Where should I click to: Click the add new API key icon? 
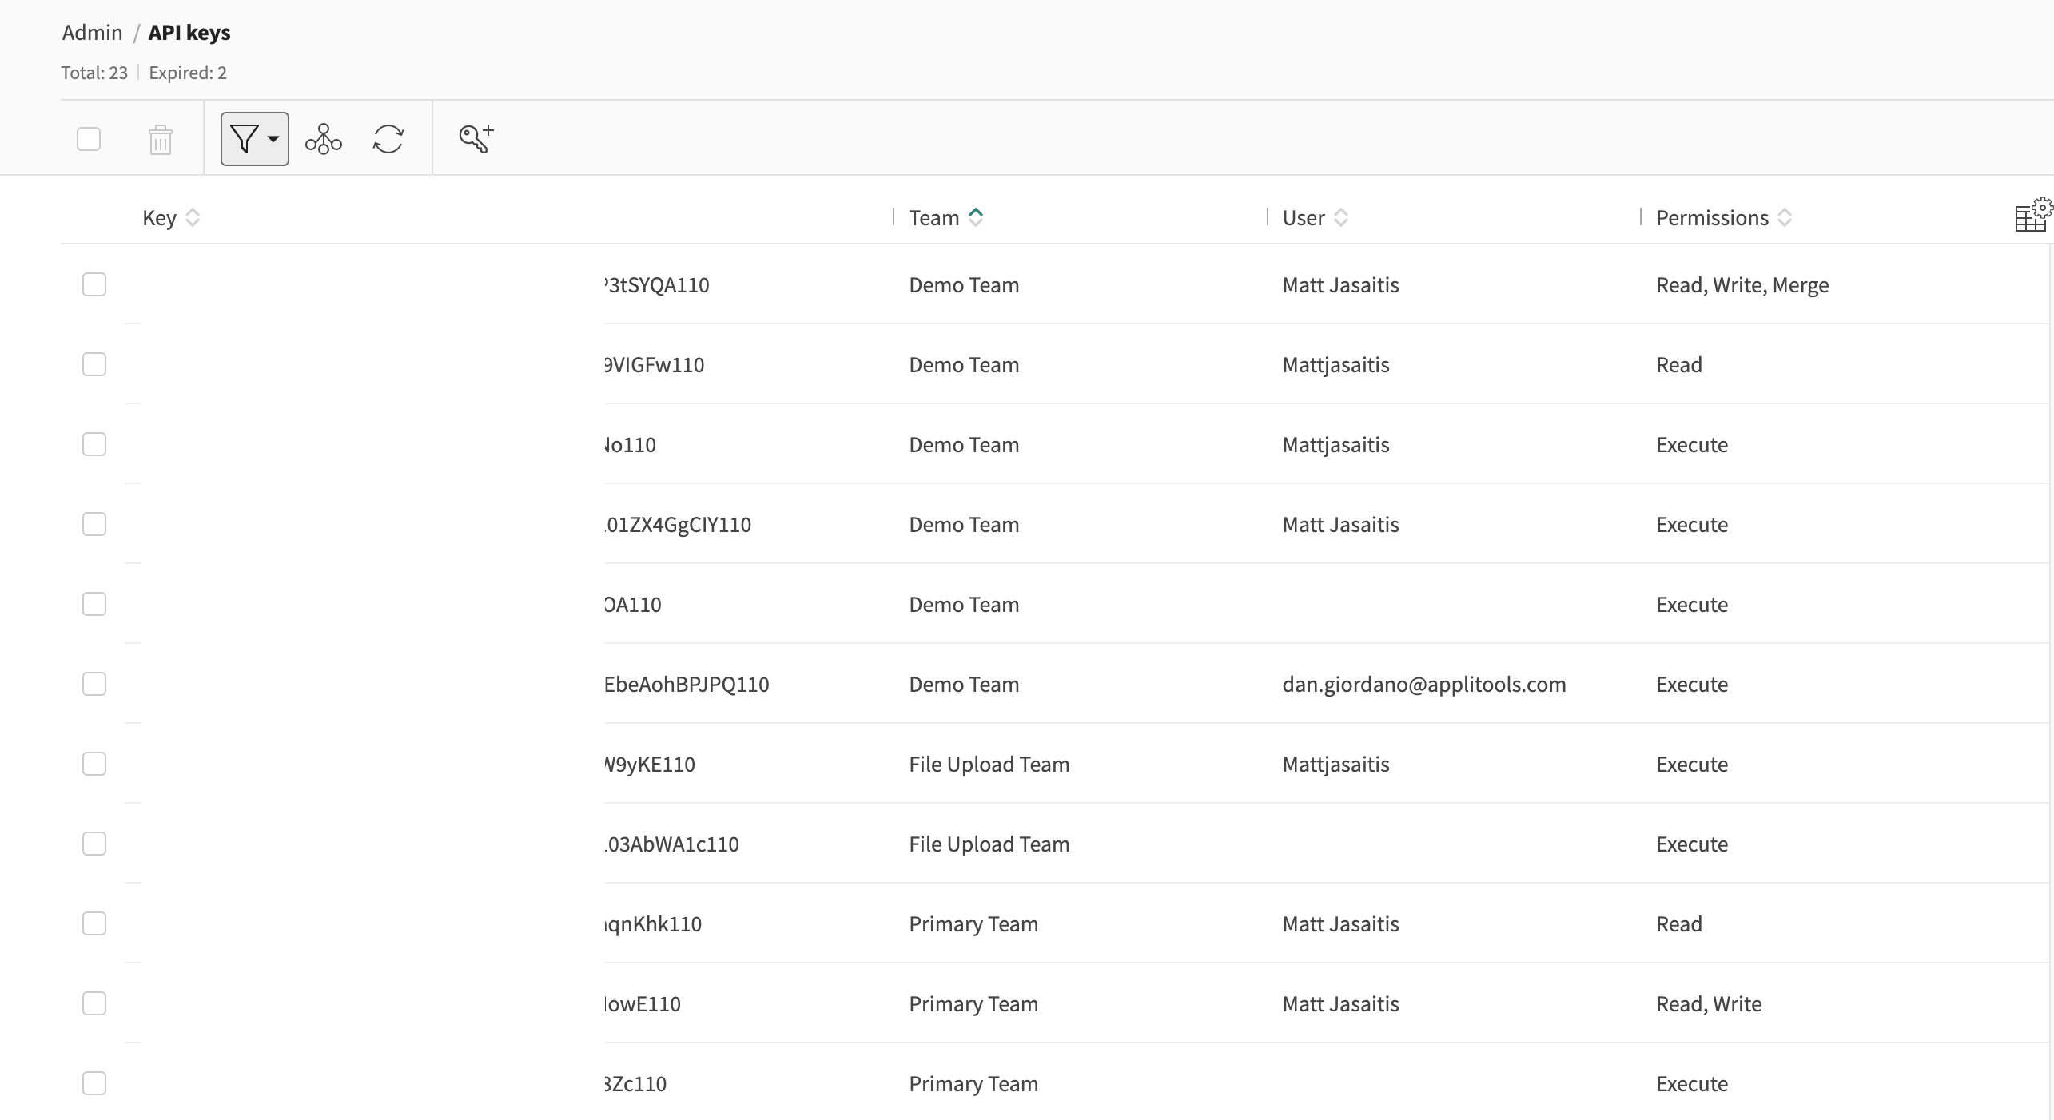[476, 138]
